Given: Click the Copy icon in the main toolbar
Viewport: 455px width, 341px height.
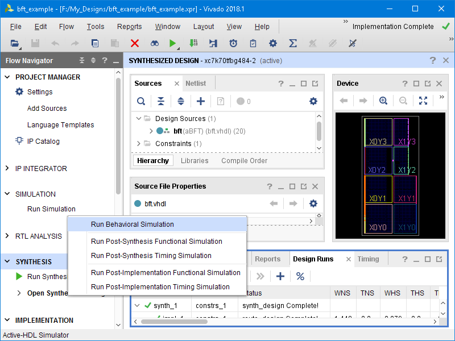Looking at the screenshot, I should click(x=95, y=44).
